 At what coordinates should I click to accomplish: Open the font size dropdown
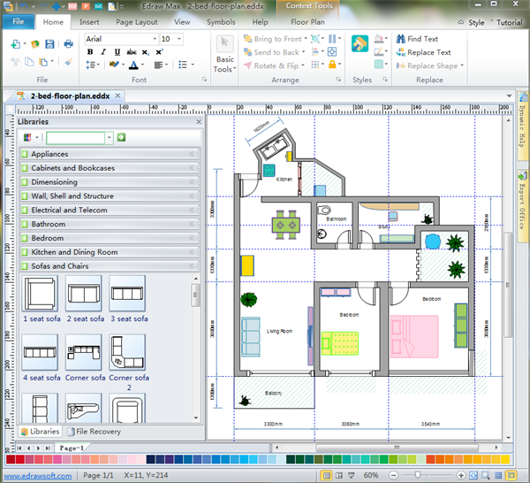click(179, 39)
